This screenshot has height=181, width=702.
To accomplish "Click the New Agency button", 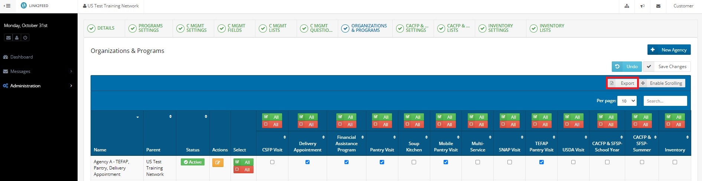I will [x=669, y=50].
